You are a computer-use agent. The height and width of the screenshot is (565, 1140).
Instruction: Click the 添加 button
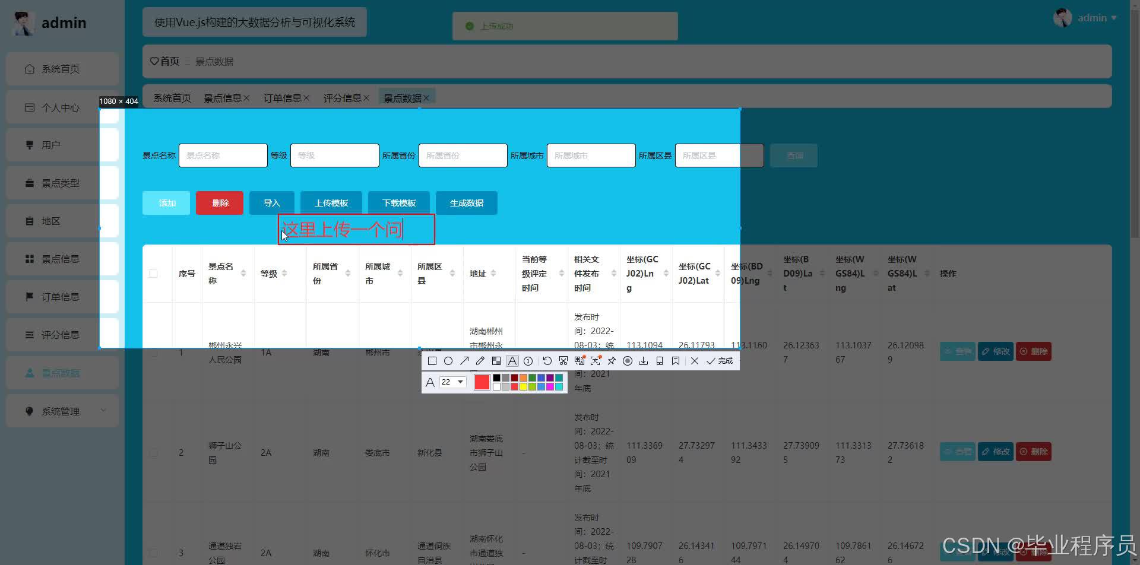166,203
